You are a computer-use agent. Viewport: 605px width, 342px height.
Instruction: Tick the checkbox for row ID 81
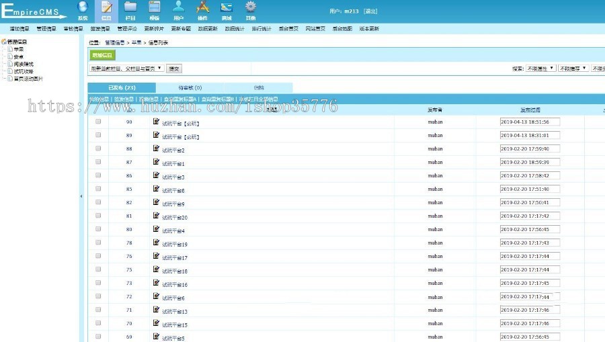[98, 216]
